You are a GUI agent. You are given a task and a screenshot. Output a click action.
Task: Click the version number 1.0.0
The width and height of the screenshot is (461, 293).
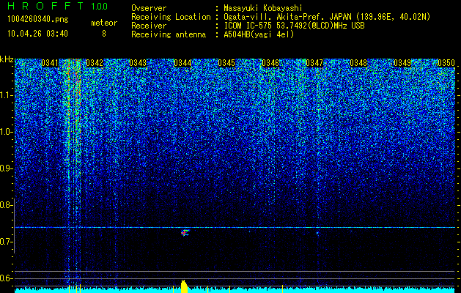point(100,7)
